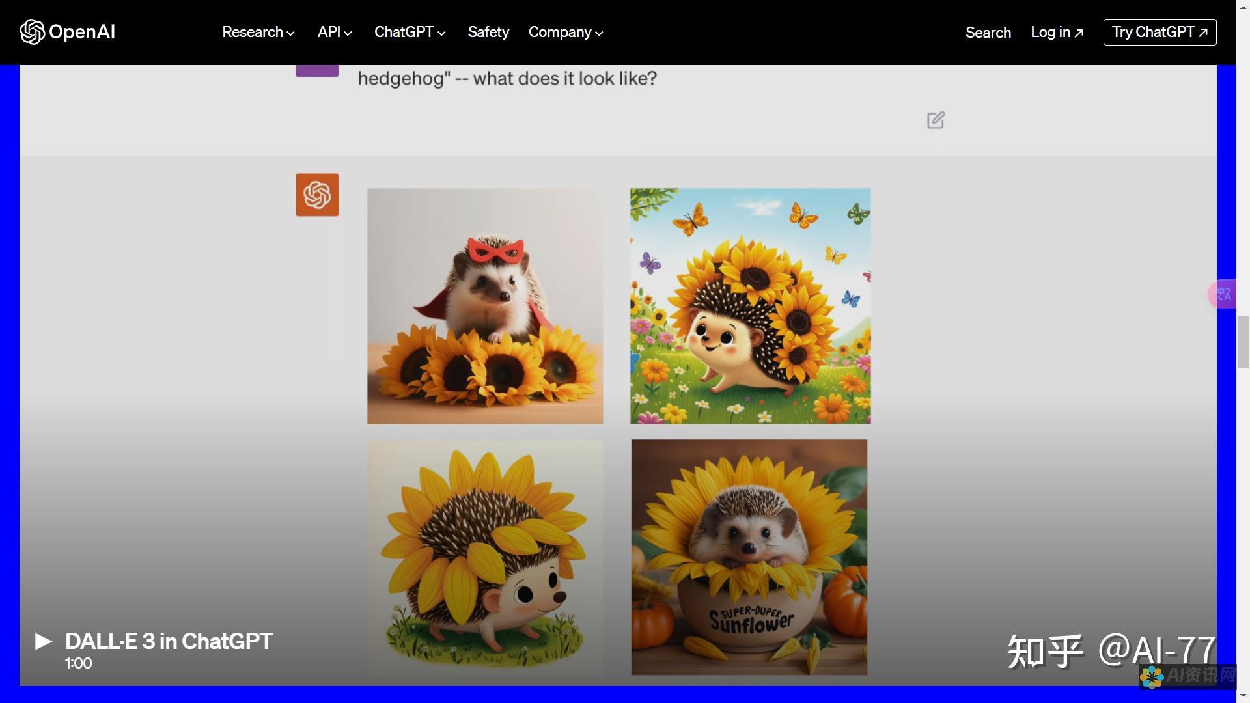Scrub the 1:00 video timeline marker
This screenshot has width=1250, height=703.
pos(78,663)
